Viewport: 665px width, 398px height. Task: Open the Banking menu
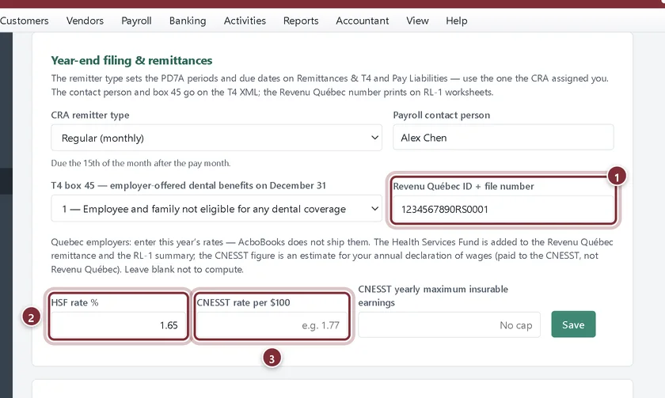pyautogui.click(x=188, y=21)
